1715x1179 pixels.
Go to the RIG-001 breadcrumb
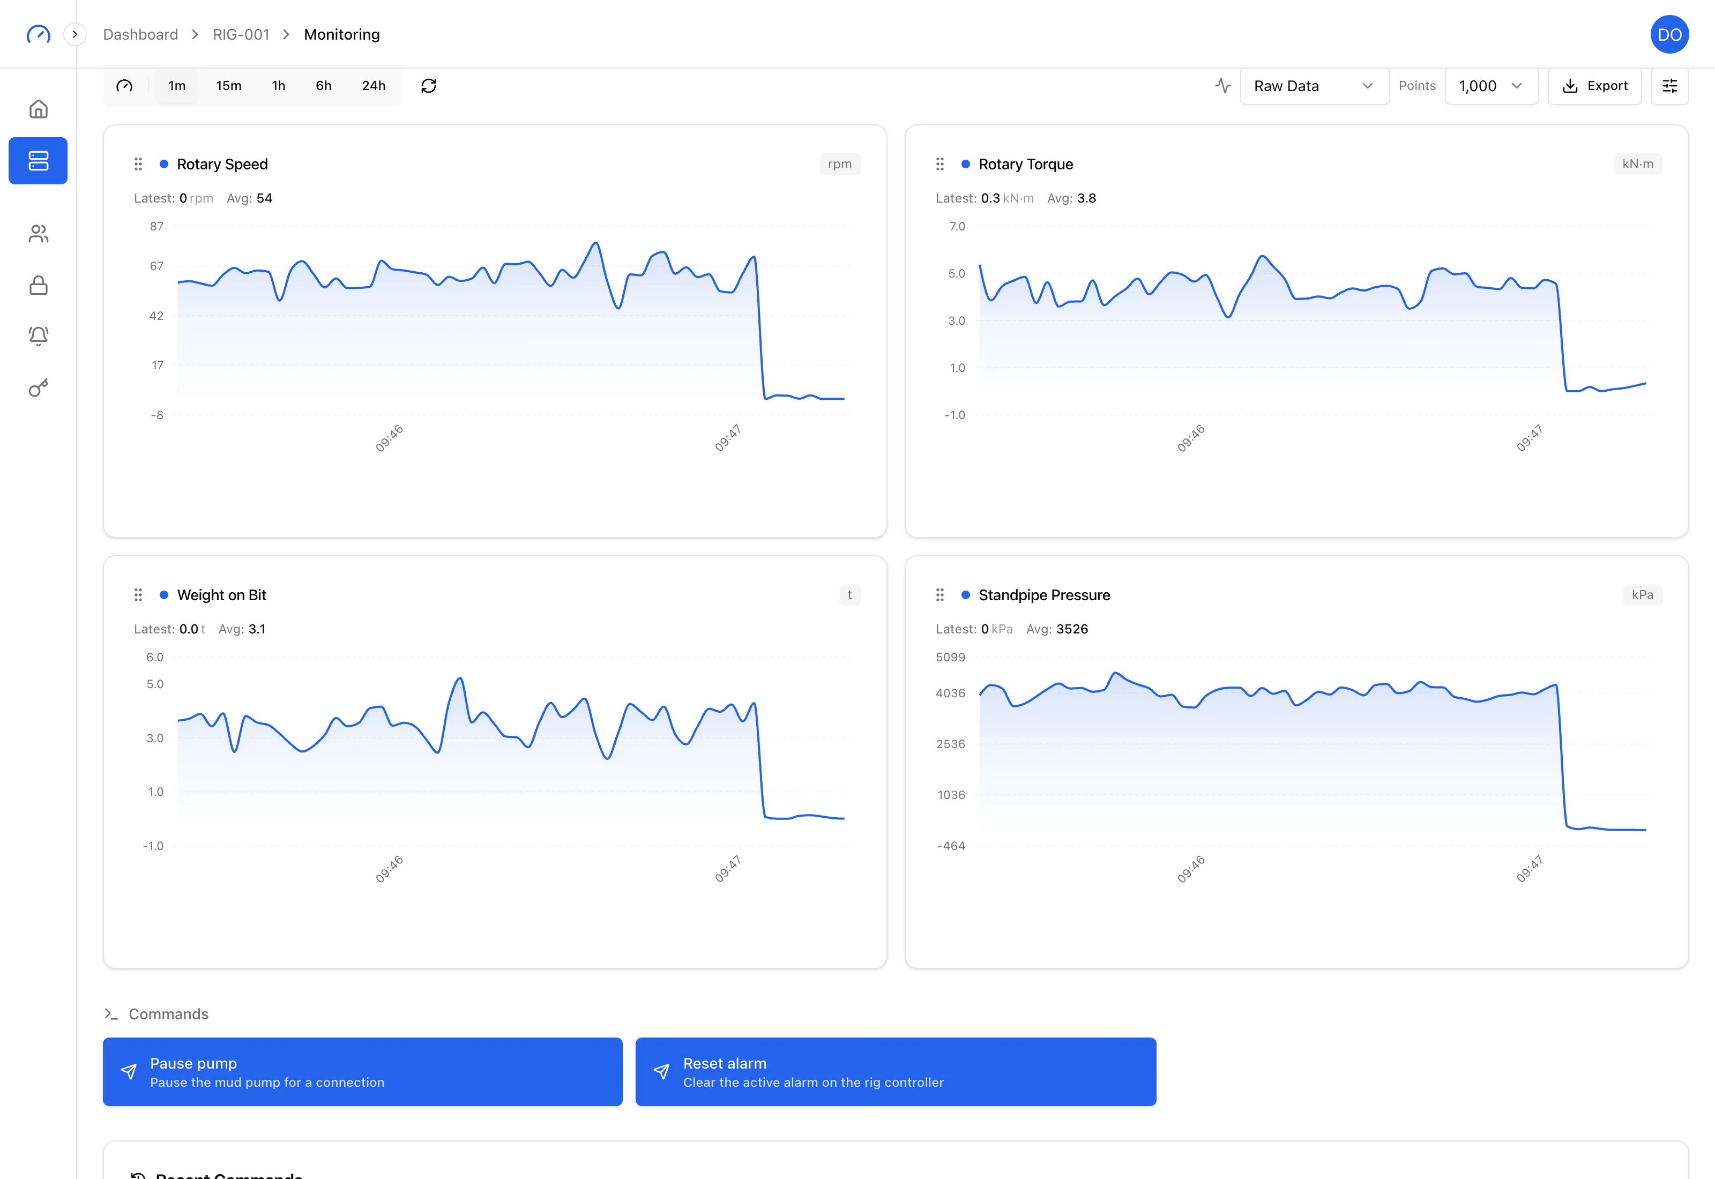(241, 34)
